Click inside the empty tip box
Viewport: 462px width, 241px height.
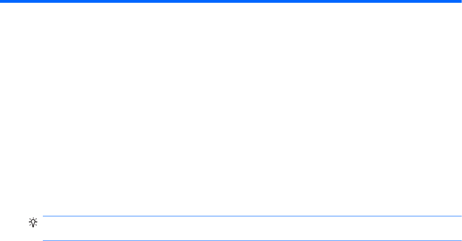(x=252, y=228)
